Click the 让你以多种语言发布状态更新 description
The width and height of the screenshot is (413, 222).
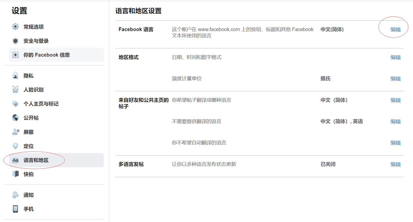pyautogui.click(x=204, y=164)
